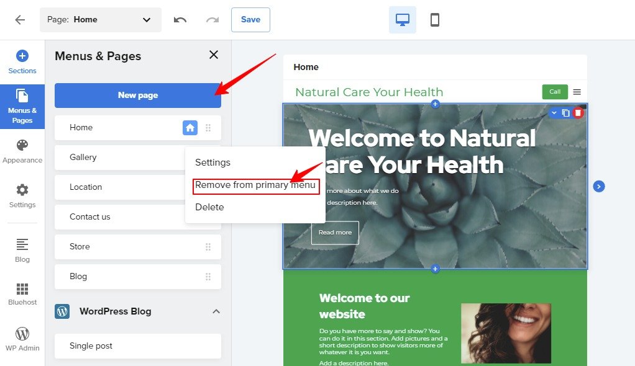Viewport: 635px width, 366px height.
Task: Open the Blog sidebar item
Action: pyautogui.click(x=22, y=250)
